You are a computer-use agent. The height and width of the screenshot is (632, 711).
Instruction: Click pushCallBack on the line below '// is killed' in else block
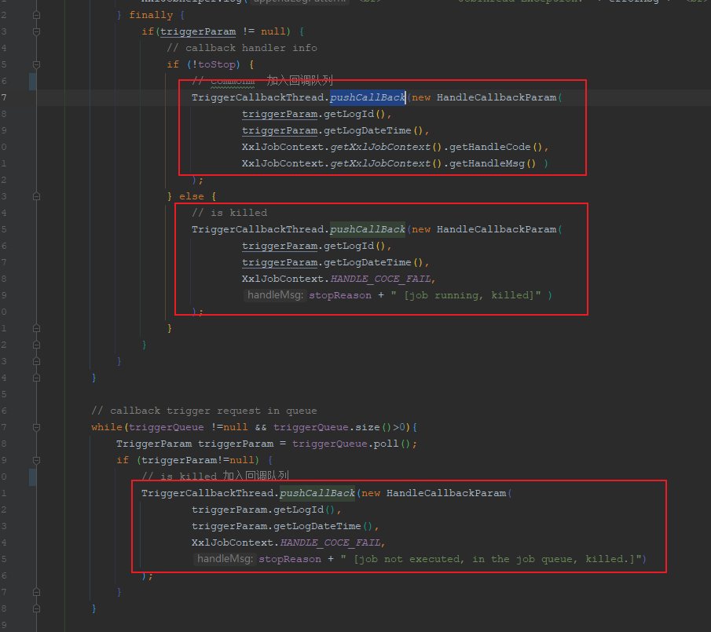click(368, 229)
